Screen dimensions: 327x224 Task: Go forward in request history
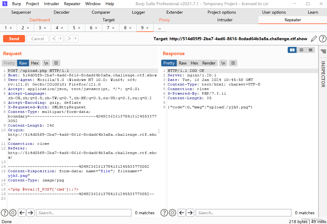coord(69,39)
